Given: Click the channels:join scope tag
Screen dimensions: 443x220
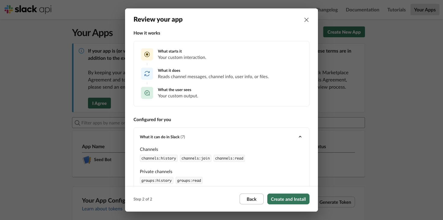Looking at the screenshot, I should click(x=196, y=158).
